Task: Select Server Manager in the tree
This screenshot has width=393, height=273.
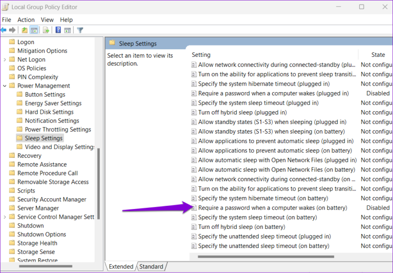Action: 38,208
